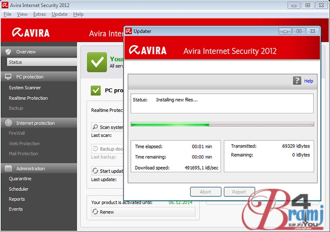This screenshot has width=330, height=232.
Task: Click the Overview shield icon in sidebar
Action: click(x=8, y=52)
